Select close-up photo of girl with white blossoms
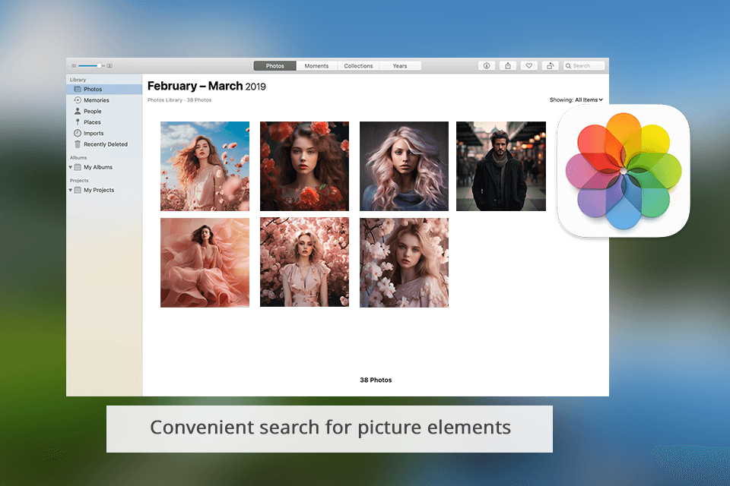The height and width of the screenshot is (486, 730). pyautogui.click(x=404, y=262)
